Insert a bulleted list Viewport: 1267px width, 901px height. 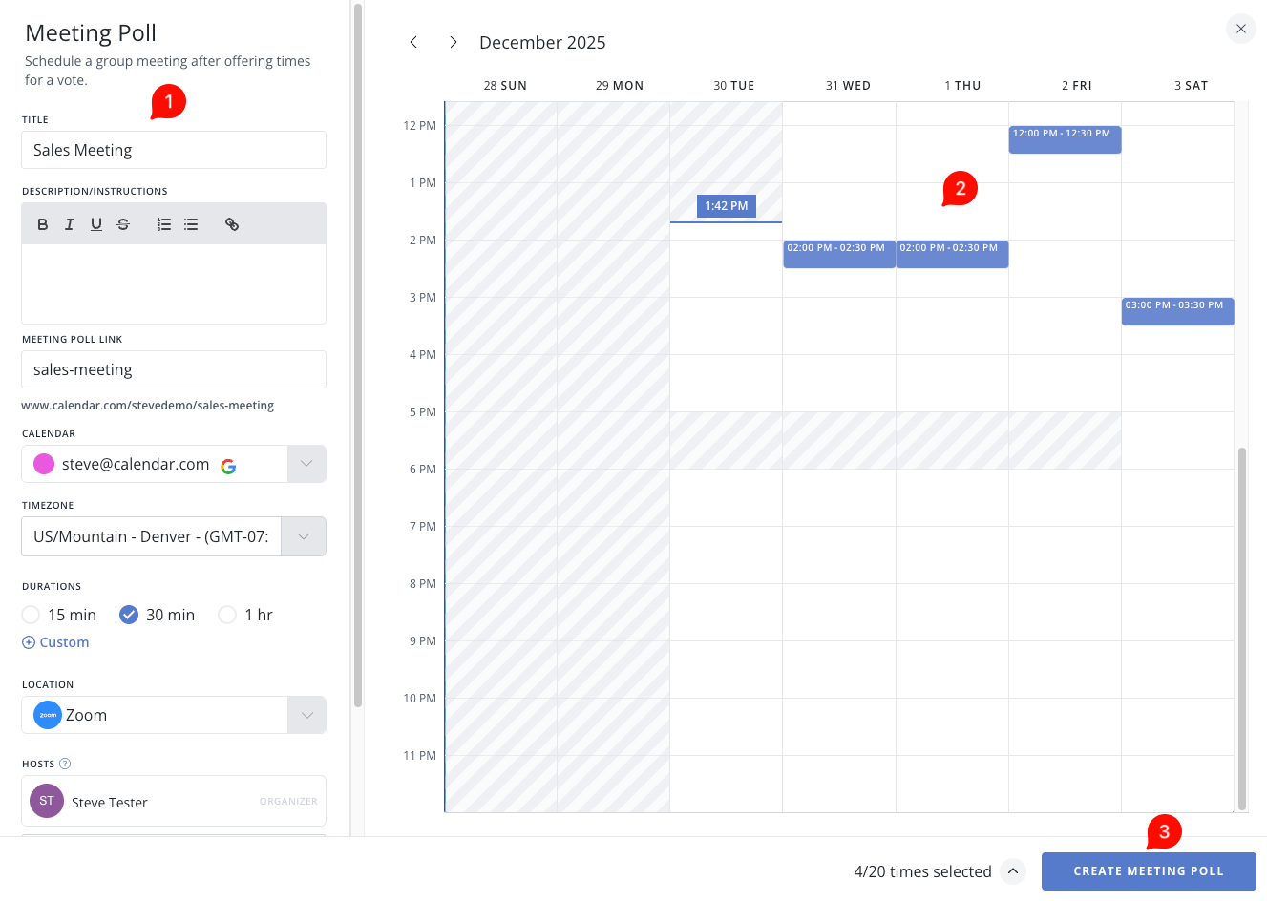(191, 224)
